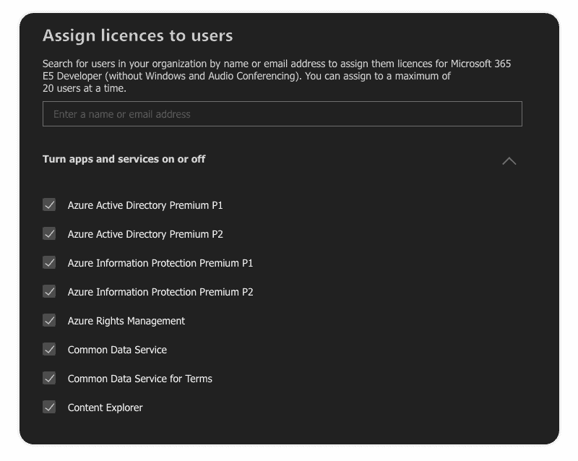Click the name or email address search field

click(x=282, y=114)
